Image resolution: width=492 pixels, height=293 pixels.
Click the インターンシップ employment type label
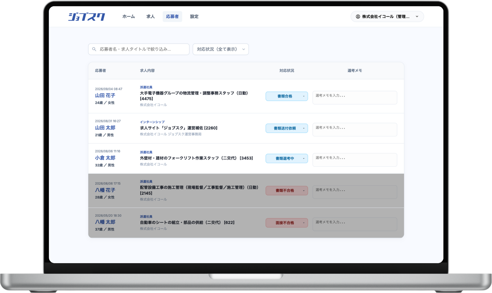pos(152,122)
